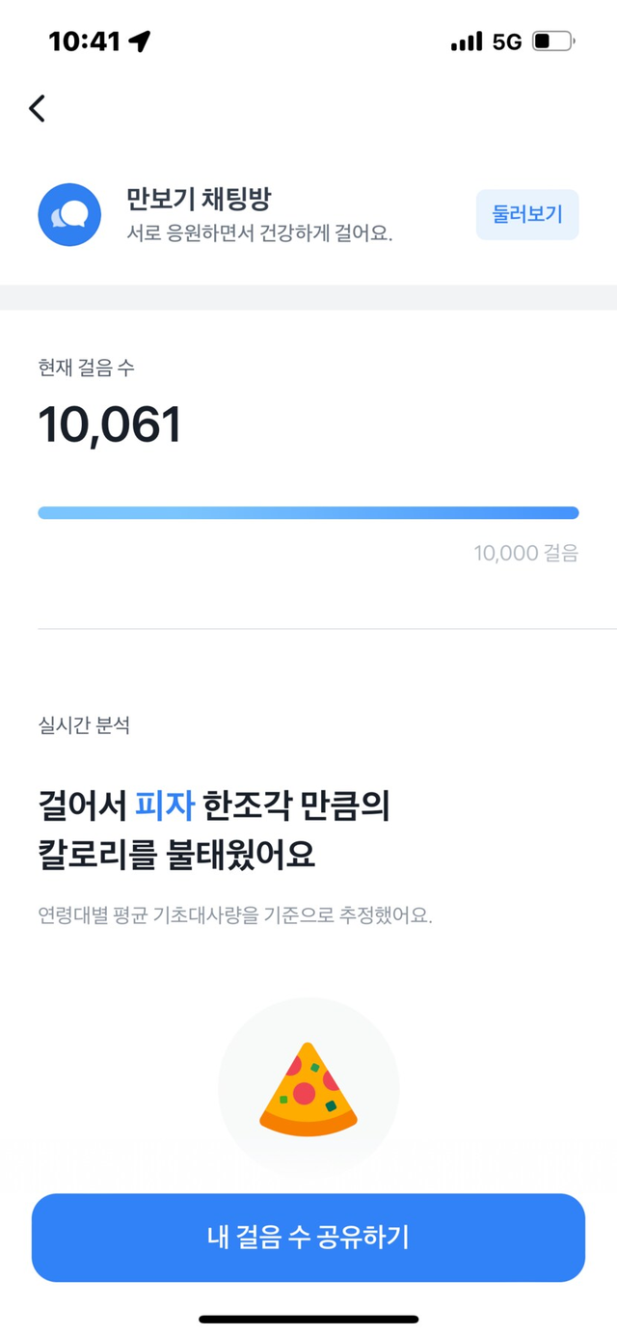Tap the battery indicator icon
Image resolution: width=617 pixels, height=1336 pixels.
coord(553,41)
